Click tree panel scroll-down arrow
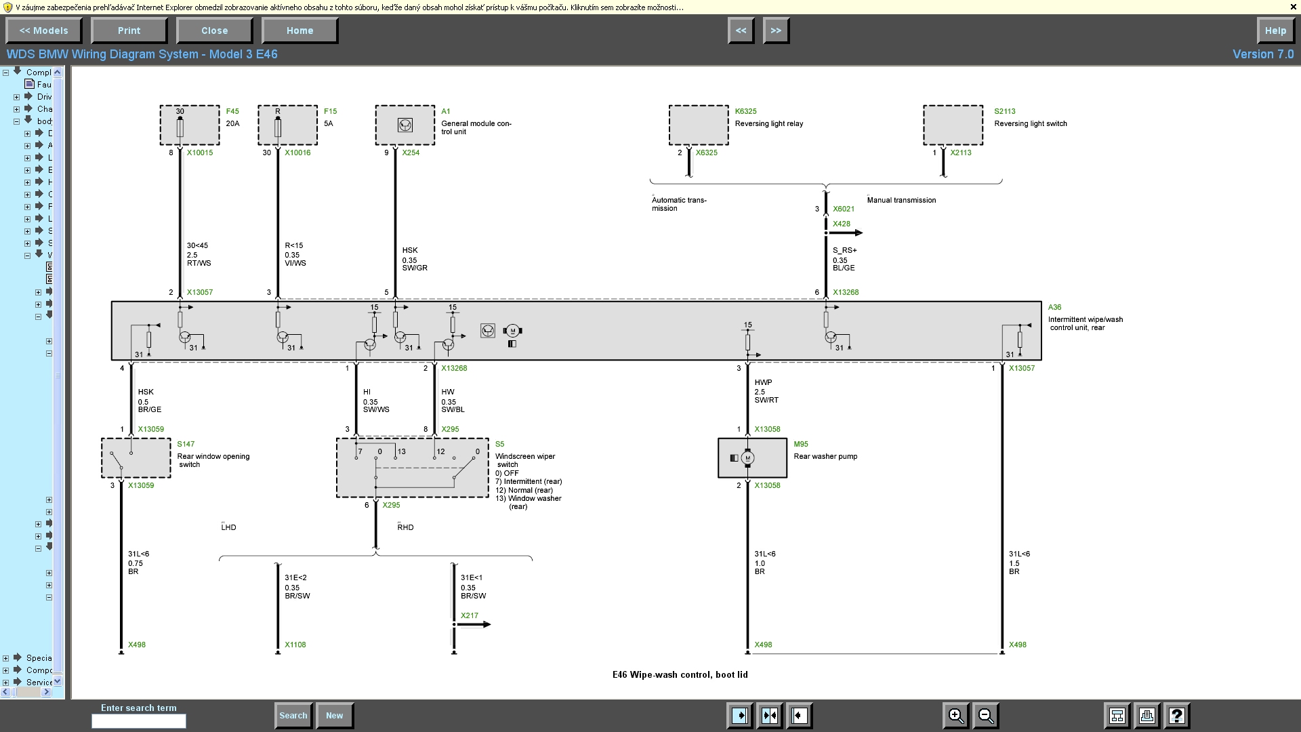Viewport: 1301px width, 732px height. tap(58, 681)
